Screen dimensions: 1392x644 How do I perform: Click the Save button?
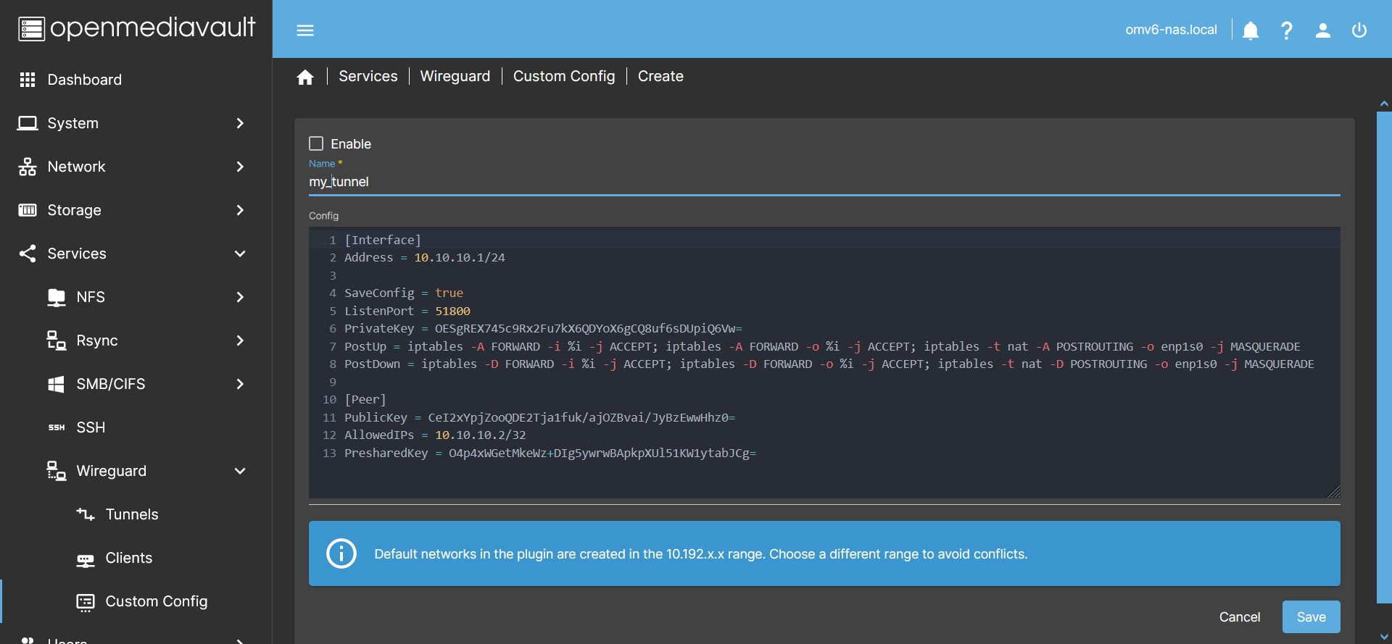click(x=1311, y=617)
